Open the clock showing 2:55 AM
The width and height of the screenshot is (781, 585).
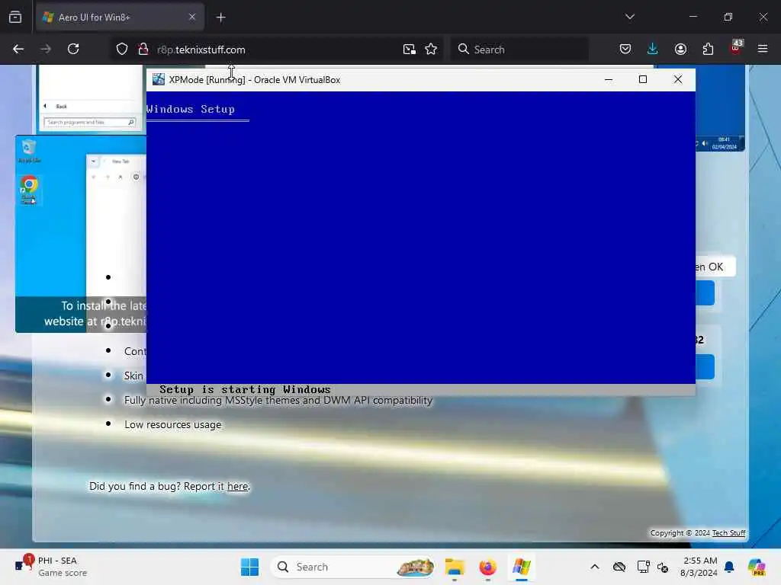(699, 567)
